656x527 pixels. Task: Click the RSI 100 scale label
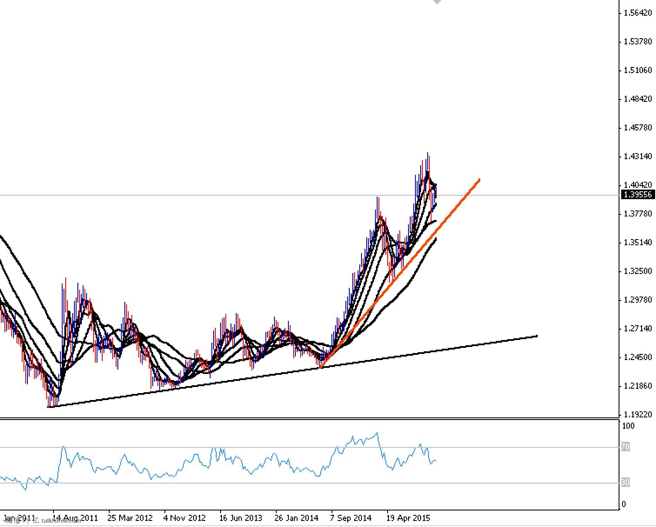(x=628, y=426)
